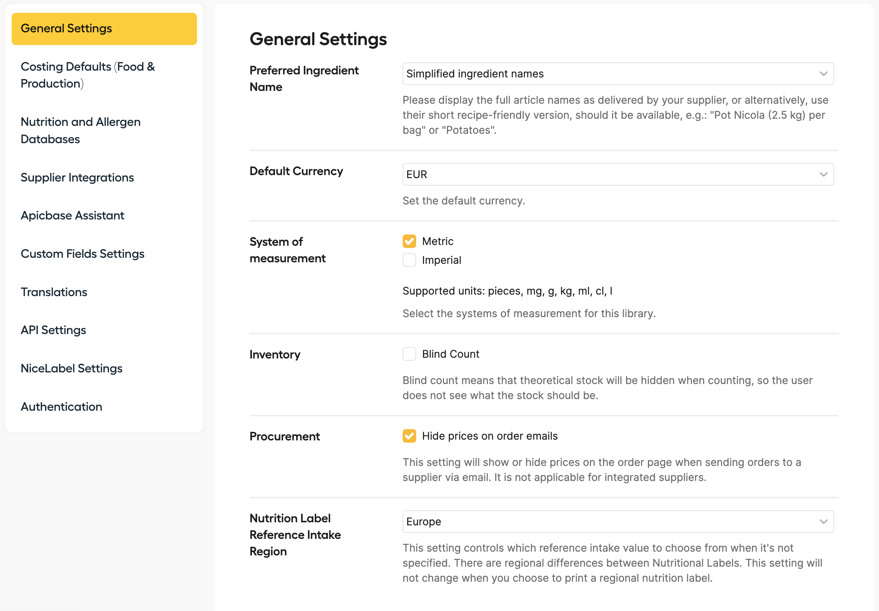Image resolution: width=879 pixels, height=611 pixels.
Task: Click the chevron arrow on the Europe selector
Action: 823,522
